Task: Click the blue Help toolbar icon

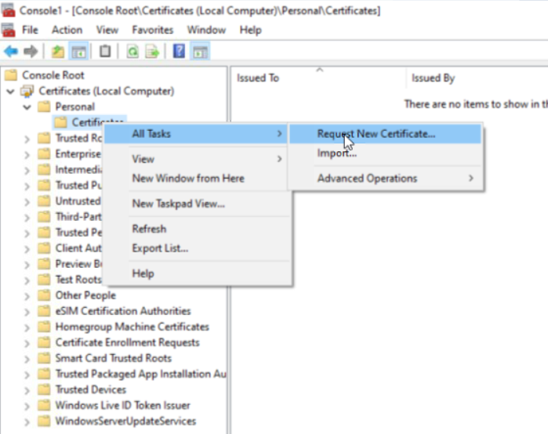Action: point(179,52)
